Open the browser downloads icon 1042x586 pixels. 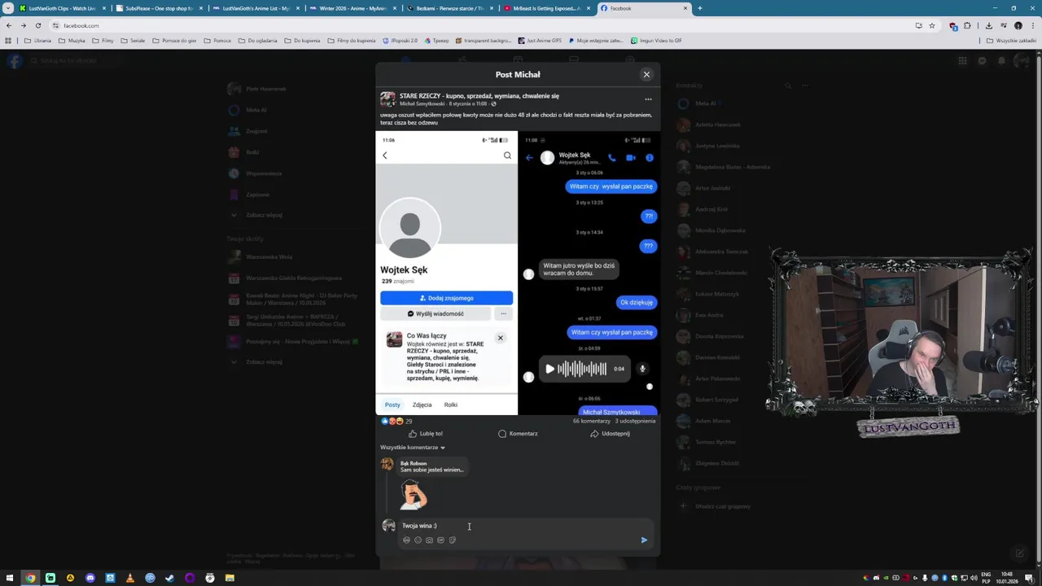[x=988, y=25]
